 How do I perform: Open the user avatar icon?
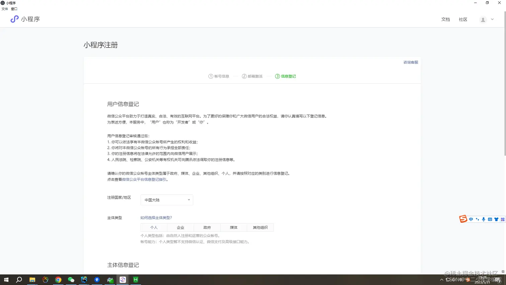[483, 20]
